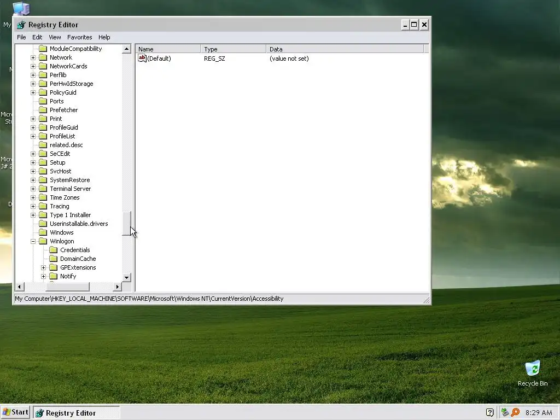560x420 pixels.
Task: Click the DomainCache folder icon
Action: coord(53,259)
